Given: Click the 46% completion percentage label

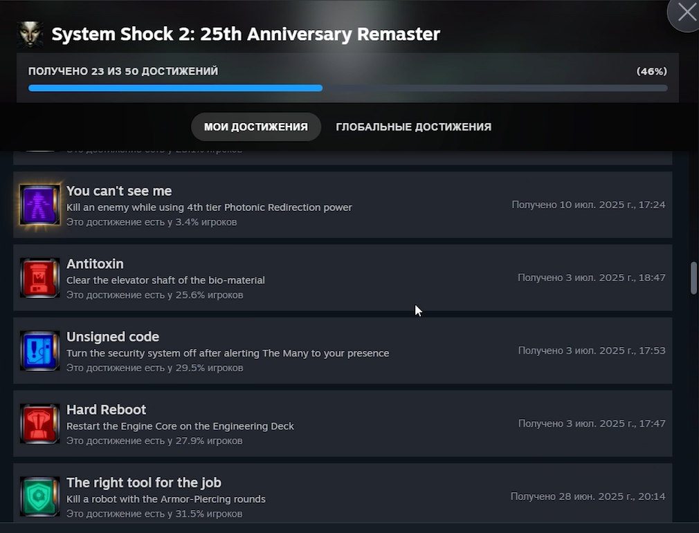Looking at the screenshot, I should pos(651,71).
